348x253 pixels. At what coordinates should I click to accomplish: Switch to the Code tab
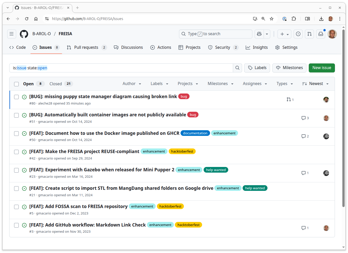click(17, 48)
